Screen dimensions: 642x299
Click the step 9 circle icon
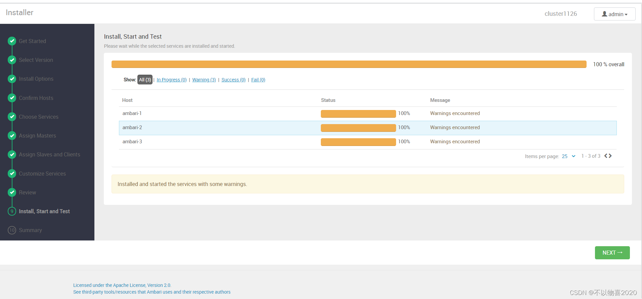(x=12, y=211)
